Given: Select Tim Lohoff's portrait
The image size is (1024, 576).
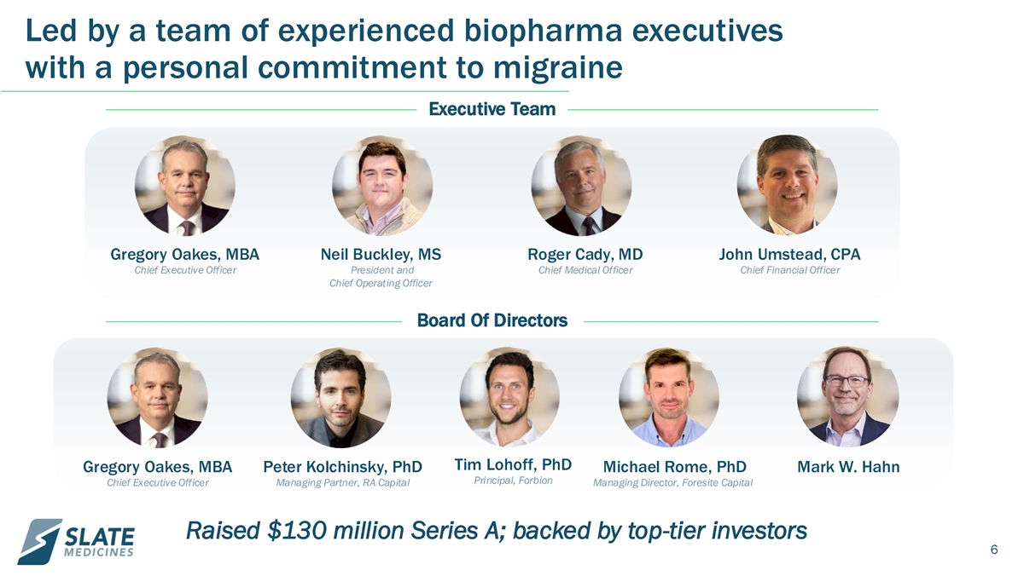Looking at the screenshot, I should pyautogui.click(x=509, y=397).
